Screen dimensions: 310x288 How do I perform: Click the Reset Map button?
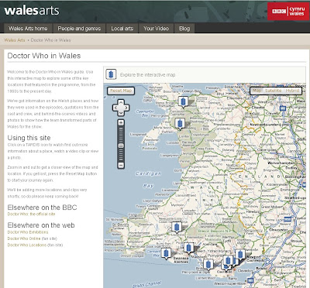[121, 91]
